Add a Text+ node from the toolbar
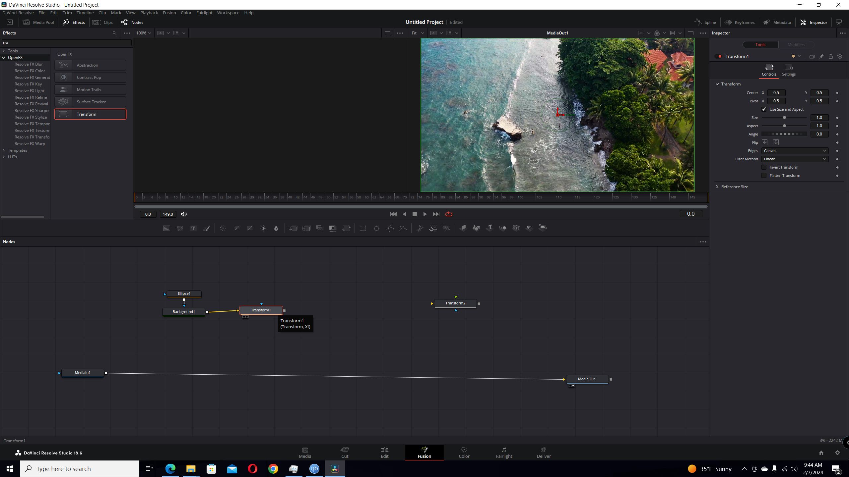 tap(193, 228)
